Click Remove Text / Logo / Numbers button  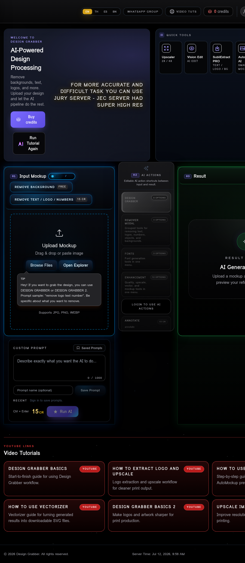pyautogui.click(x=51, y=199)
